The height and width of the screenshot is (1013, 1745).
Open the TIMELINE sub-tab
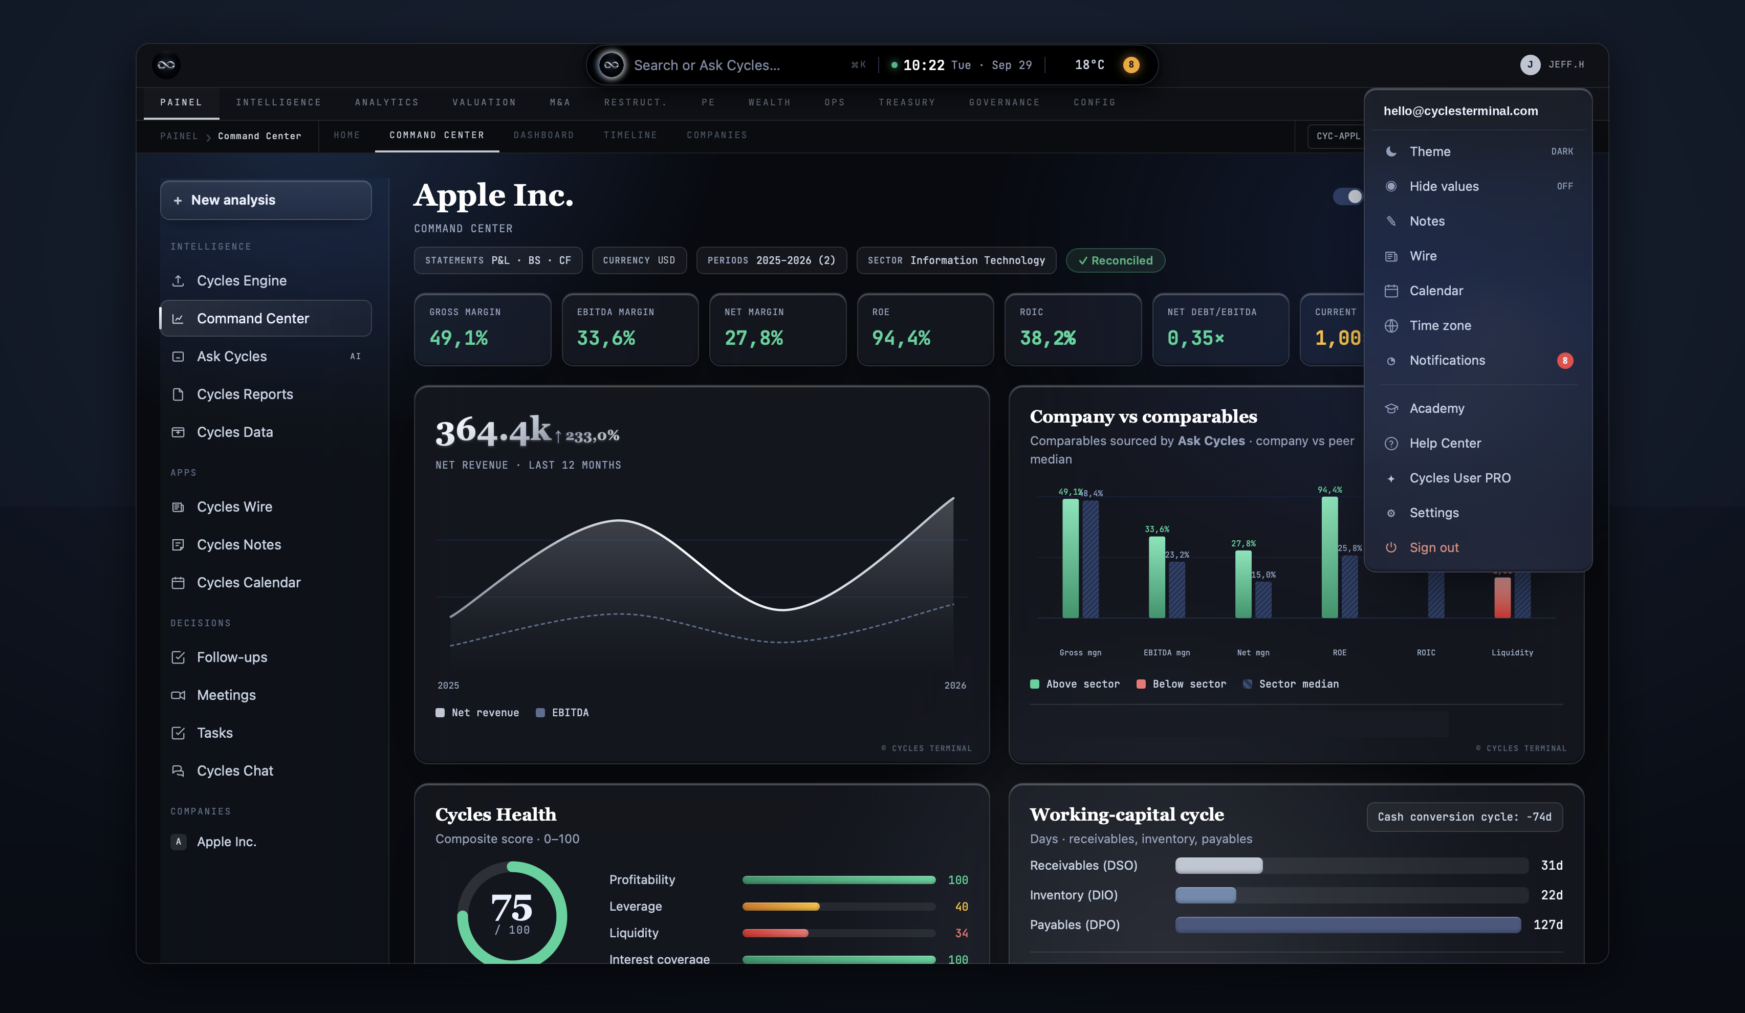(x=630, y=136)
